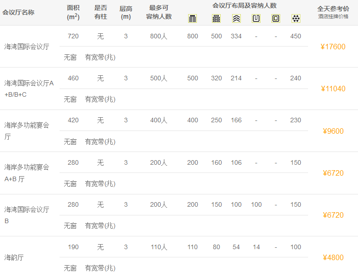Click the 面积(m²) column header
The image size is (358, 277).
click(73, 12)
